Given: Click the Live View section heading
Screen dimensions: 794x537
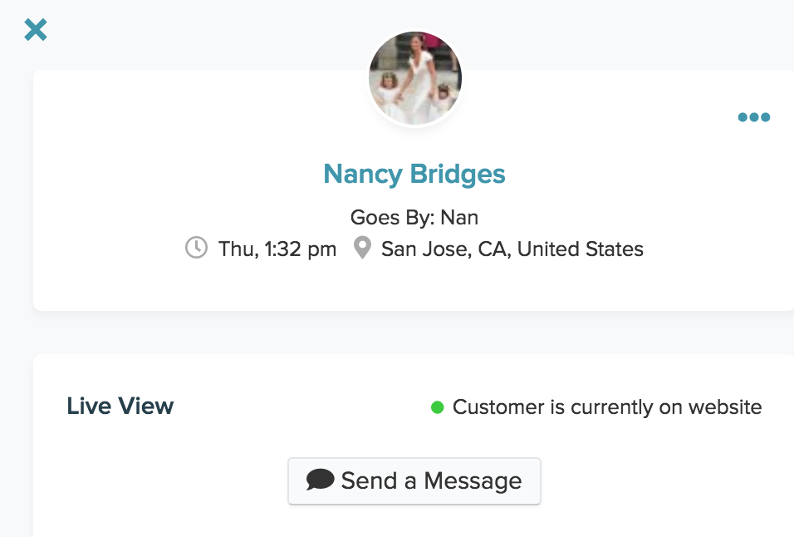Looking at the screenshot, I should pos(120,406).
